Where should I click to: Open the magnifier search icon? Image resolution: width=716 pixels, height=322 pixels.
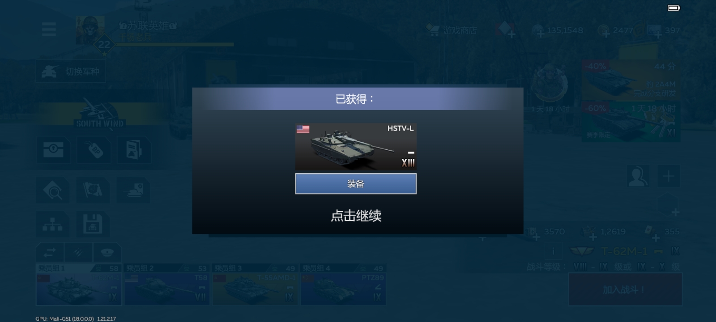[x=53, y=190]
